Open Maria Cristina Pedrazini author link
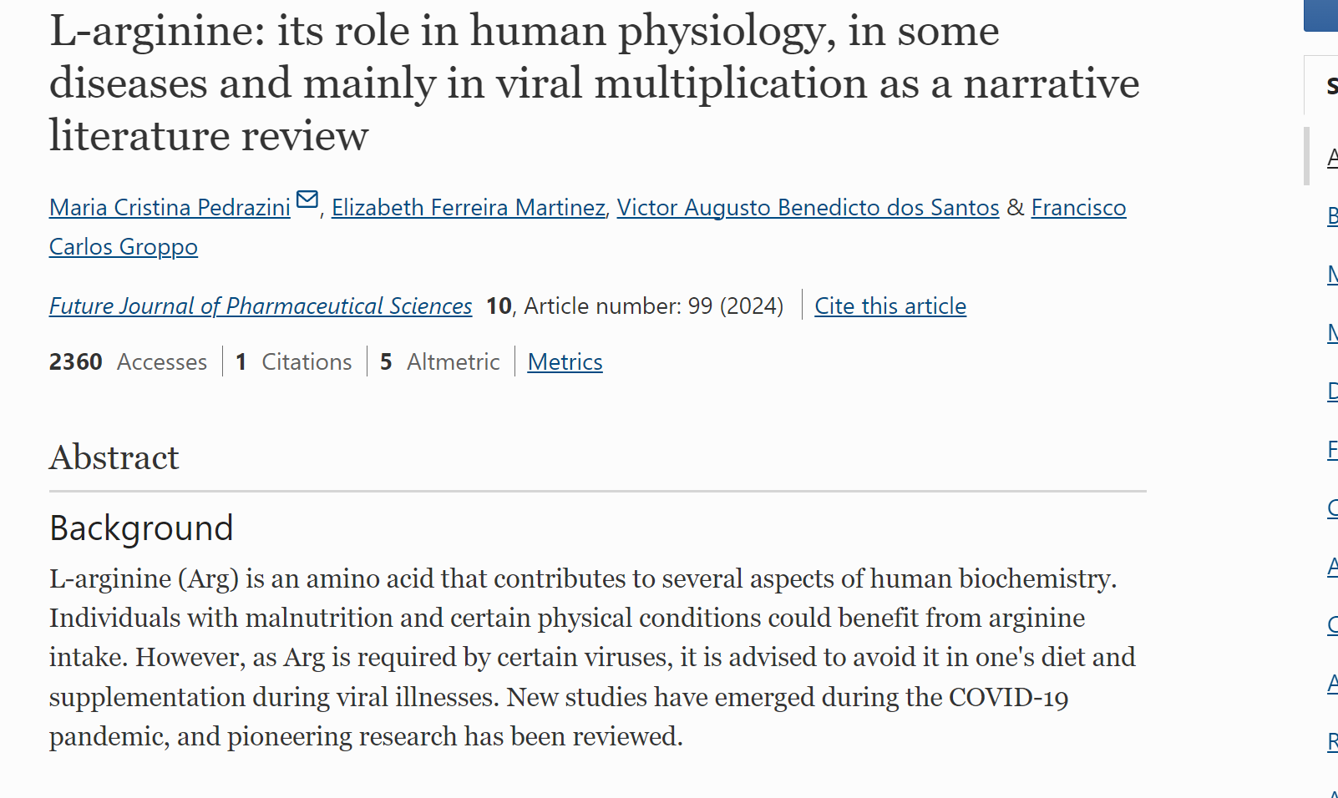 170,207
